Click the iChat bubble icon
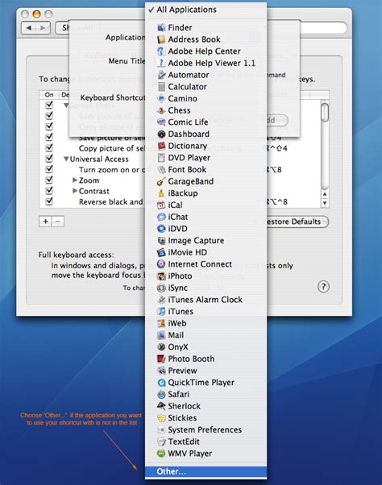The width and height of the screenshot is (382, 485). [161, 217]
